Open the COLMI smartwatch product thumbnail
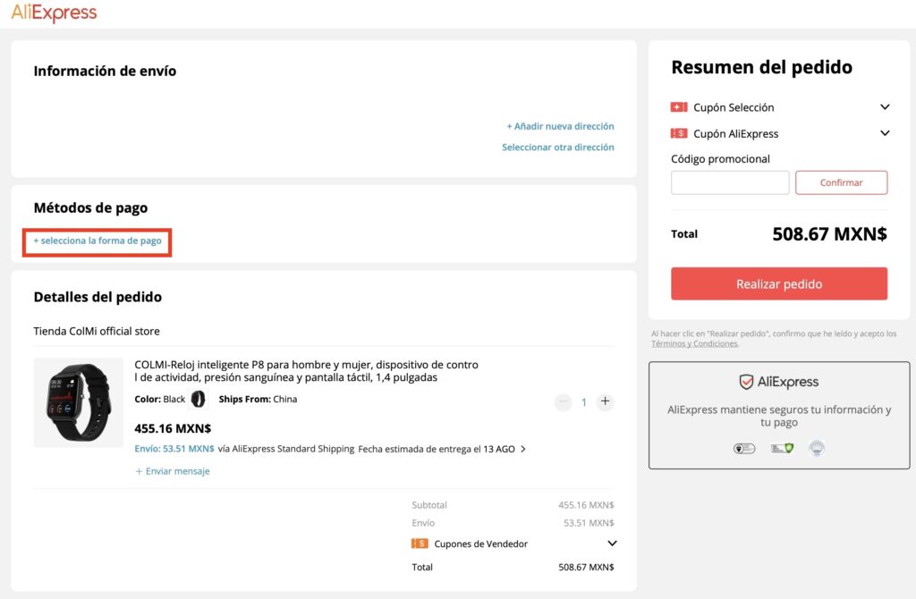The width and height of the screenshot is (916, 599). [x=79, y=402]
